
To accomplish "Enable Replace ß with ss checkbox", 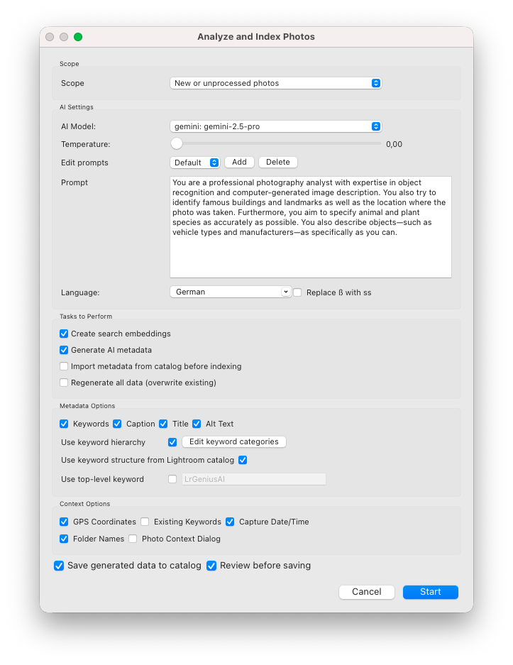I will tap(298, 292).
